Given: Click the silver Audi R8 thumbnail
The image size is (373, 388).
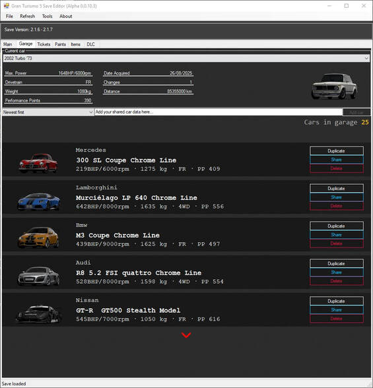Looking at the screenshot, I should (x=38, y=276).
